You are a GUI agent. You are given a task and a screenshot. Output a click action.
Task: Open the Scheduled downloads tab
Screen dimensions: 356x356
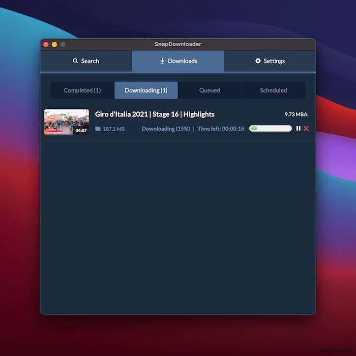274,91
